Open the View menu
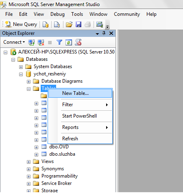This screenshot has width=183, height=193. coord(39,14)
